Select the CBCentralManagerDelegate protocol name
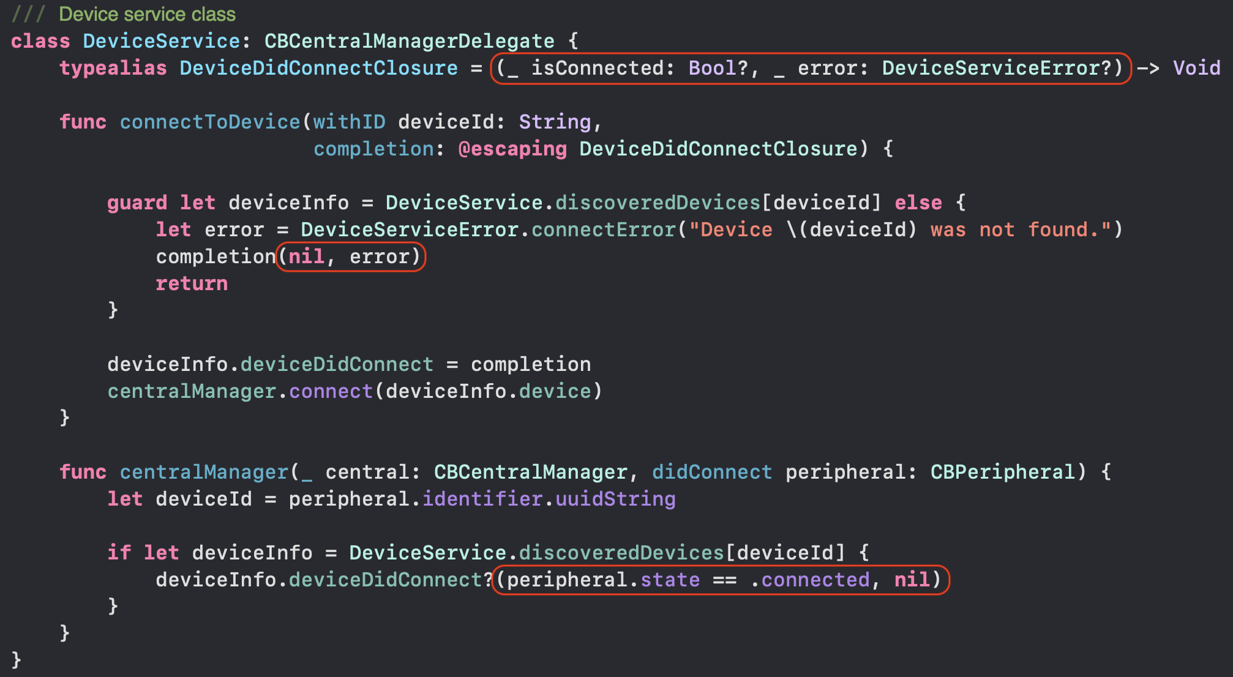 point(409,41)
